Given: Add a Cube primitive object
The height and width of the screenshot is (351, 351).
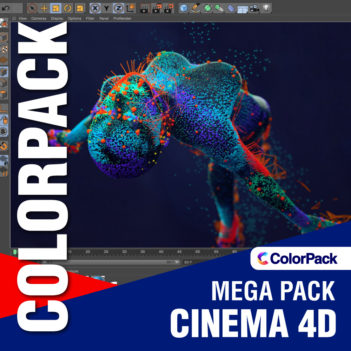Looking at the screenshot, I should tap(184, 8).
